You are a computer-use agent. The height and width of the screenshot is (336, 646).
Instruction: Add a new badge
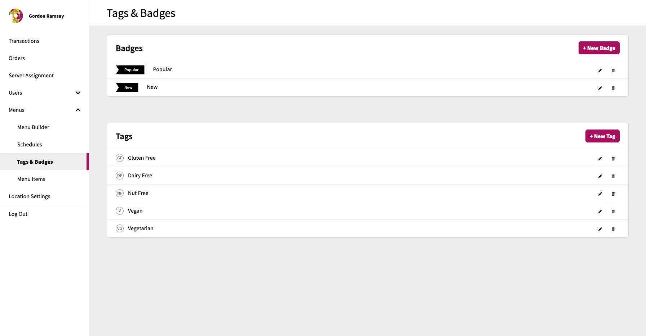pos(599,48)
